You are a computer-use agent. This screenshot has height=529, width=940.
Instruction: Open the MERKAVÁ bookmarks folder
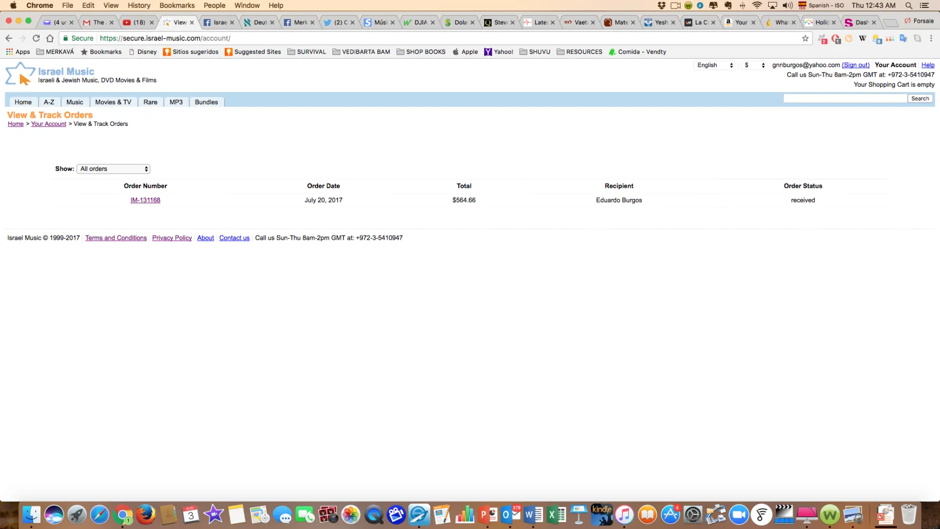tap(55, 52)
